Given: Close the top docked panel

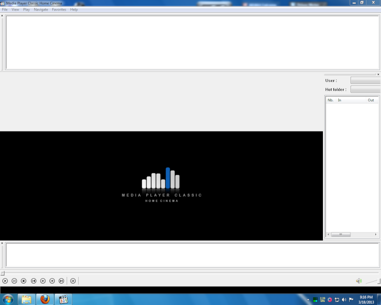Looking at the screenshot, I should pos(2,16).
